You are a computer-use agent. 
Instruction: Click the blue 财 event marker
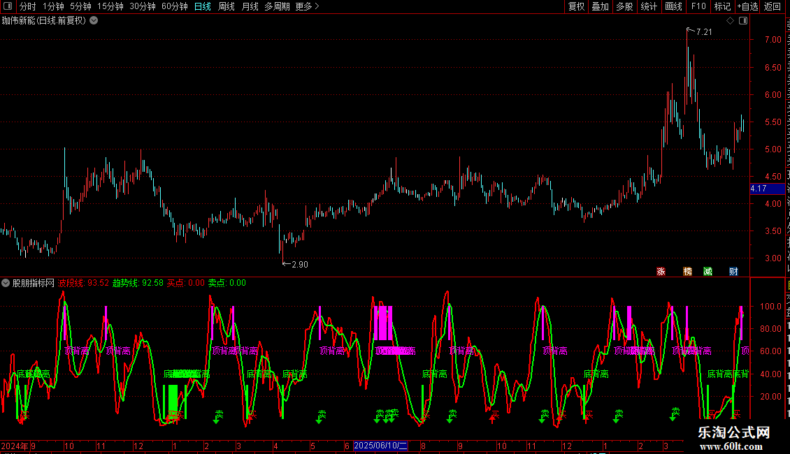(x=733, y=271)
